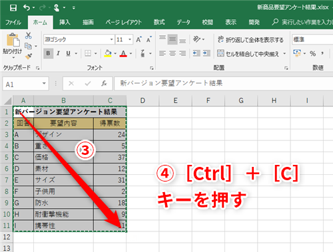Click the Increase Font Size icon
Screen dimensions: 333x252
coord(139,39)
